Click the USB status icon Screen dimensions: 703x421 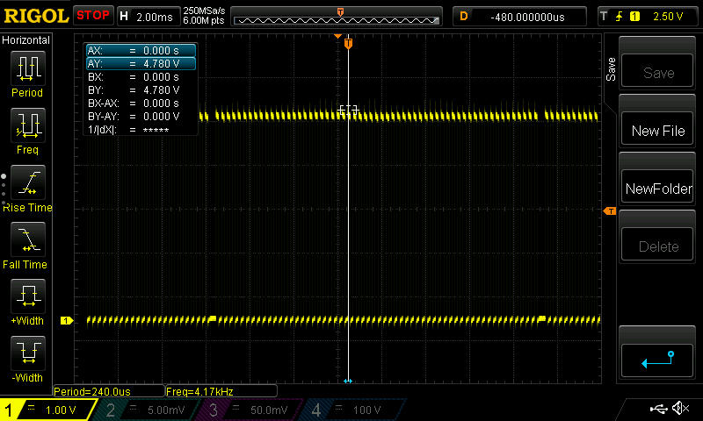click(x=657, y=409)
